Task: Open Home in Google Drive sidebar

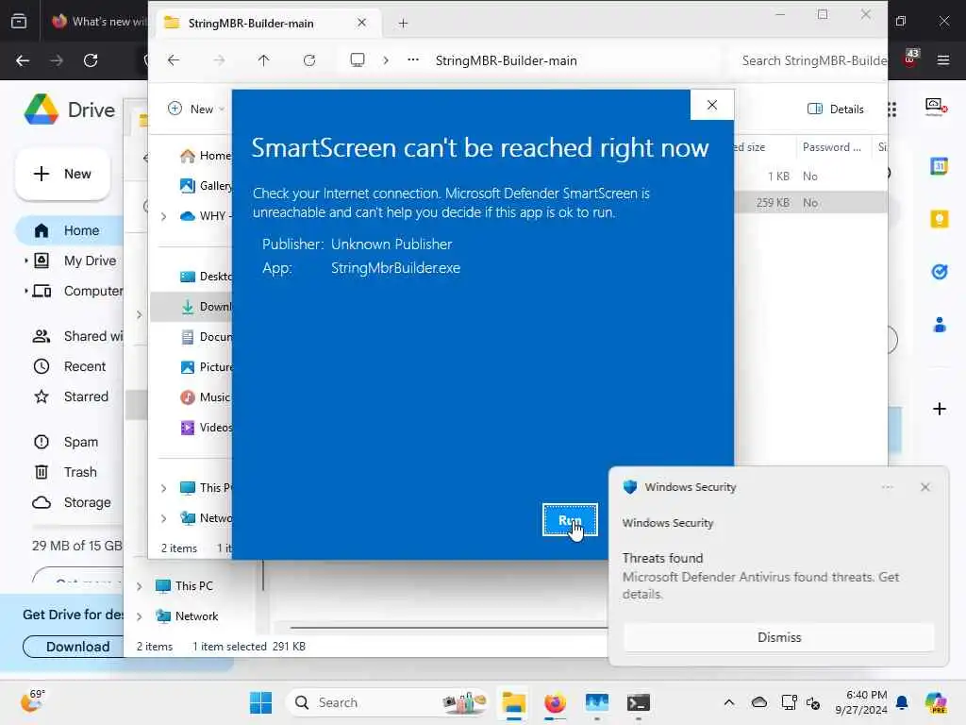Action: point(69,230)
